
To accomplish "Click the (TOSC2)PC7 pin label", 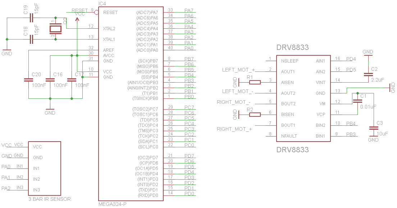I will click(145, 109).
